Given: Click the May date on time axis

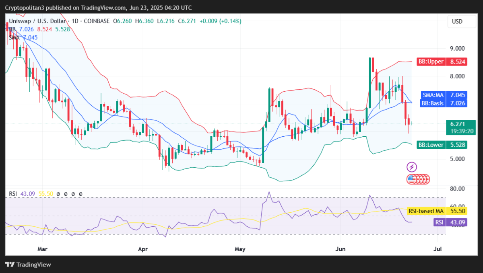Looking at the screenshot, I should 240,249.
